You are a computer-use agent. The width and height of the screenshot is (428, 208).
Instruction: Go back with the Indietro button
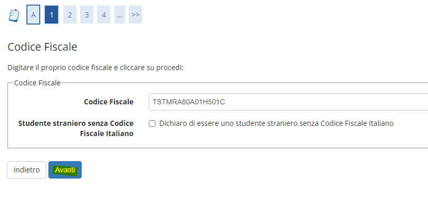pyautogui.click(x=26, y=170)
